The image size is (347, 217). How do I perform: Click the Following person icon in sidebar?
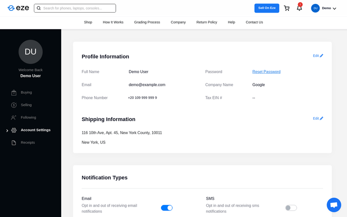pyautogui.click(x=14, y=118)
